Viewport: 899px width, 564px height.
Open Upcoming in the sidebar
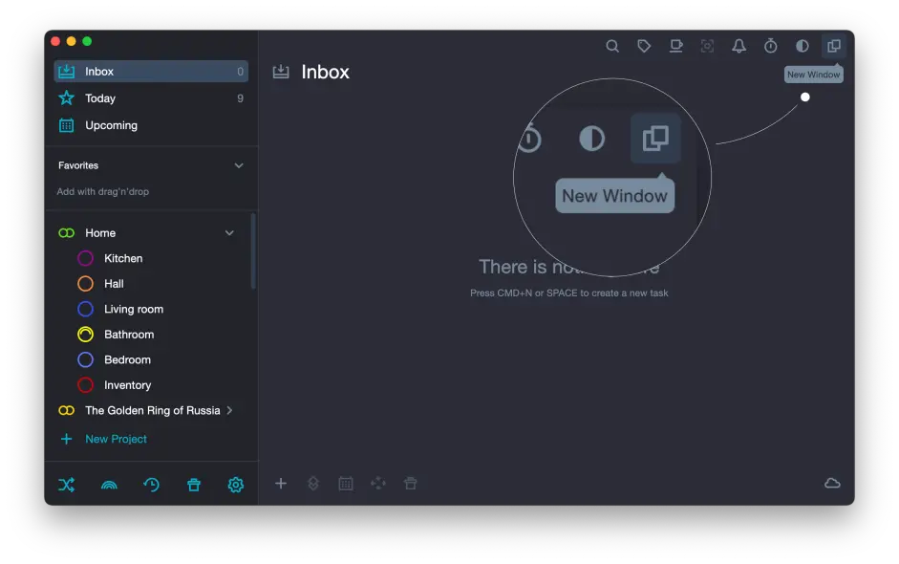point(111,125)
